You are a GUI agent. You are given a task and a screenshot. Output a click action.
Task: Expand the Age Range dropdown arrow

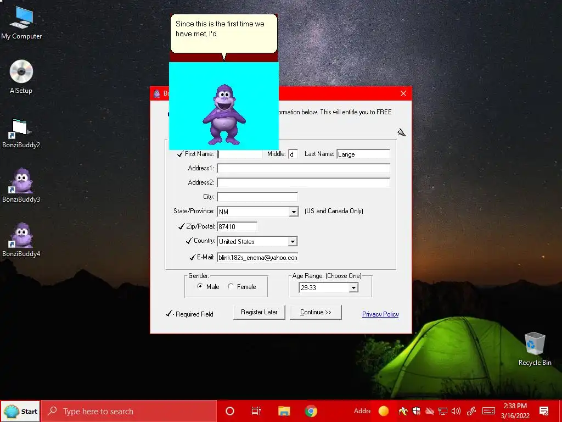click(x=353, y=288)
